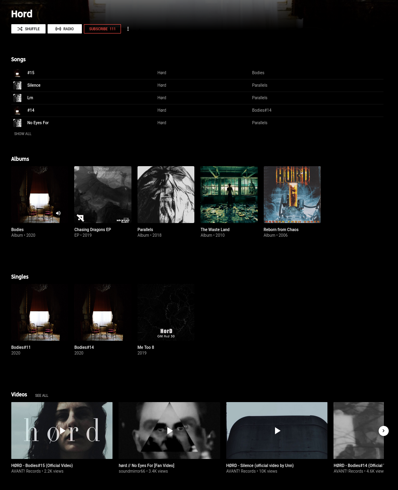Play the HØRD - Silence official video
Screen dimensions: 398x490
tap(277, 430)
